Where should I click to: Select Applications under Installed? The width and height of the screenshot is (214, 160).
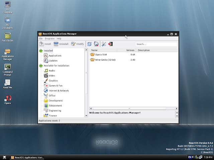pos(55,56)
